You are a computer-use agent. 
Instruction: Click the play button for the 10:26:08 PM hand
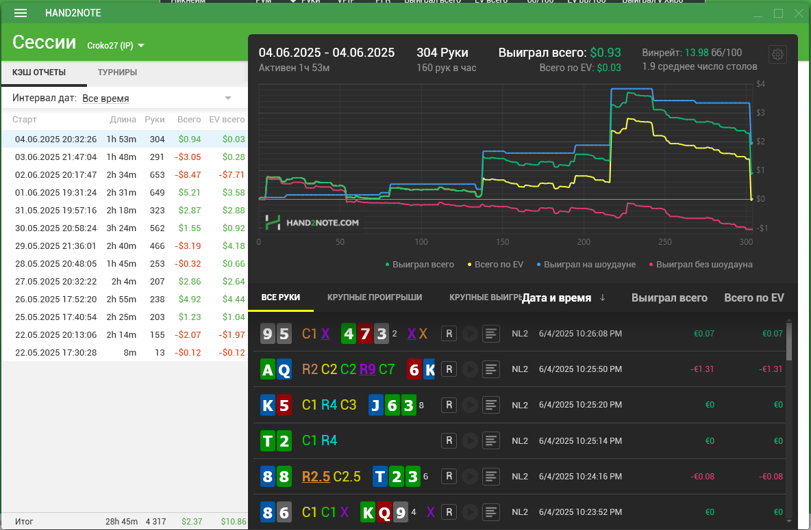click(x=470, y=334)
